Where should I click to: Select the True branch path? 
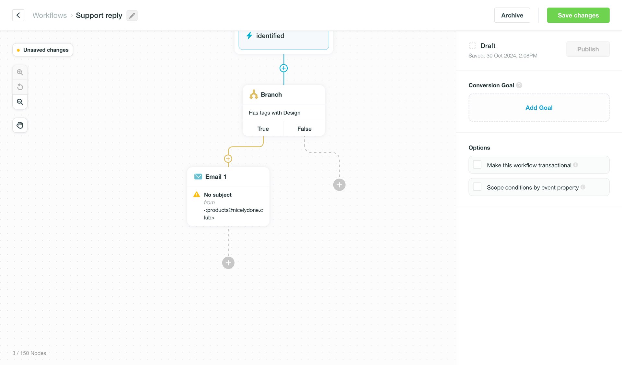tap(263, 128)
